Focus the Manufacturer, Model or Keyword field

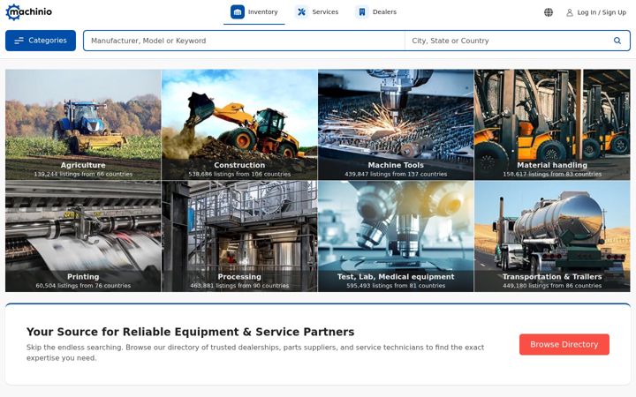[x=244, y=41]
